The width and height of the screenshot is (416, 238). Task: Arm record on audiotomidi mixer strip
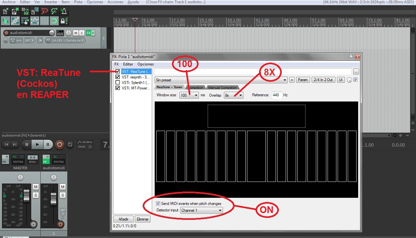[60, 224]
